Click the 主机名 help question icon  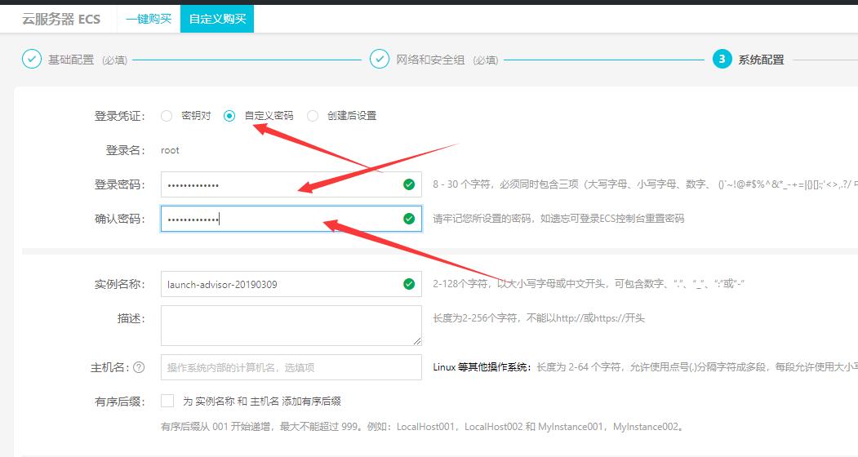pos(139,367)
